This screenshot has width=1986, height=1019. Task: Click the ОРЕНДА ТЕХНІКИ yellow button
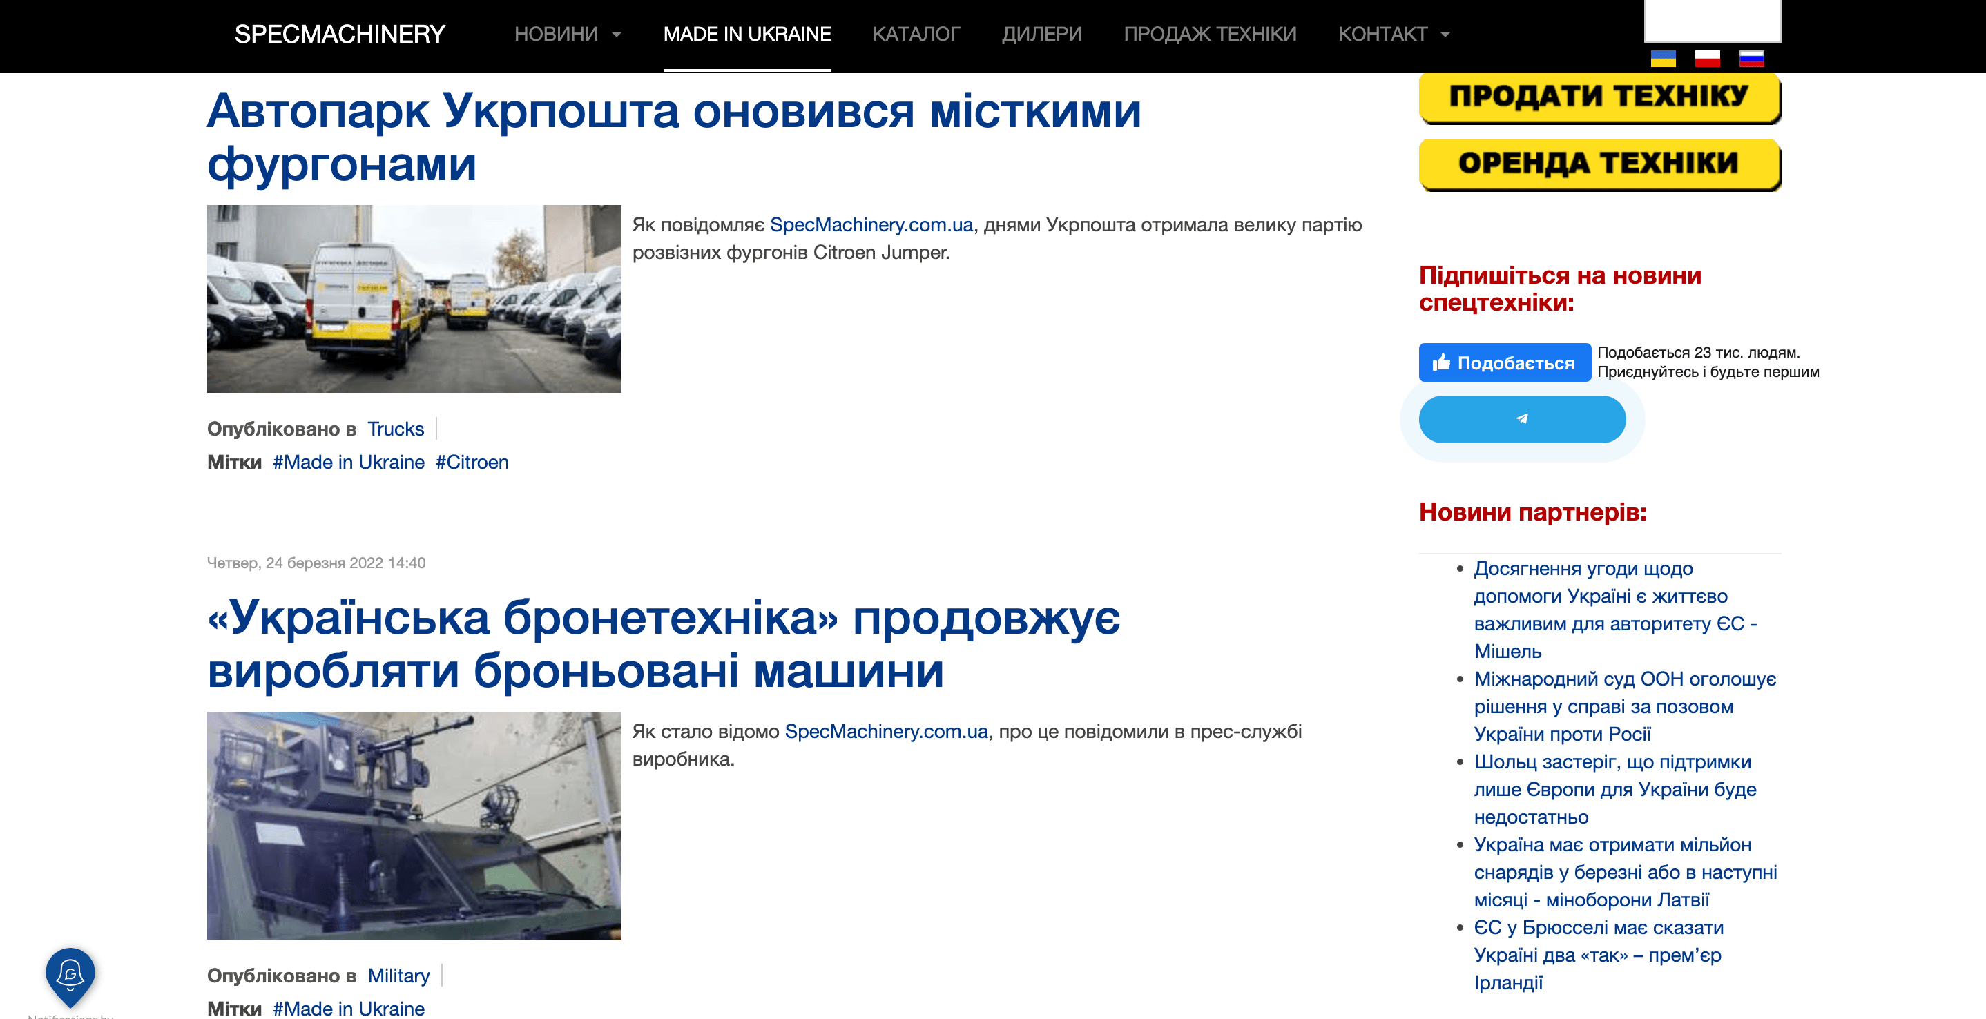[x=1600, y=164]
